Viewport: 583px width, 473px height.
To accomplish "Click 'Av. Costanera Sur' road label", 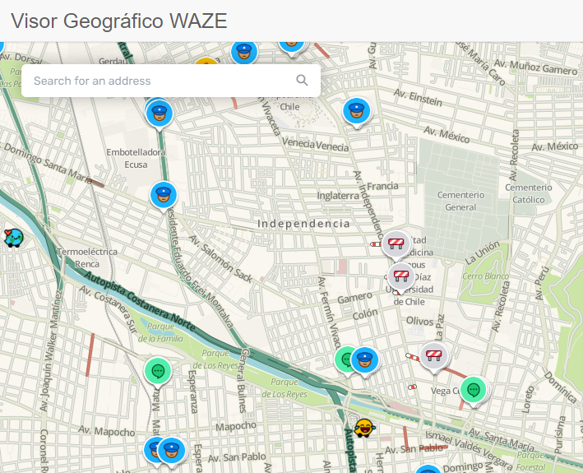I will click(x=109, y=310).
